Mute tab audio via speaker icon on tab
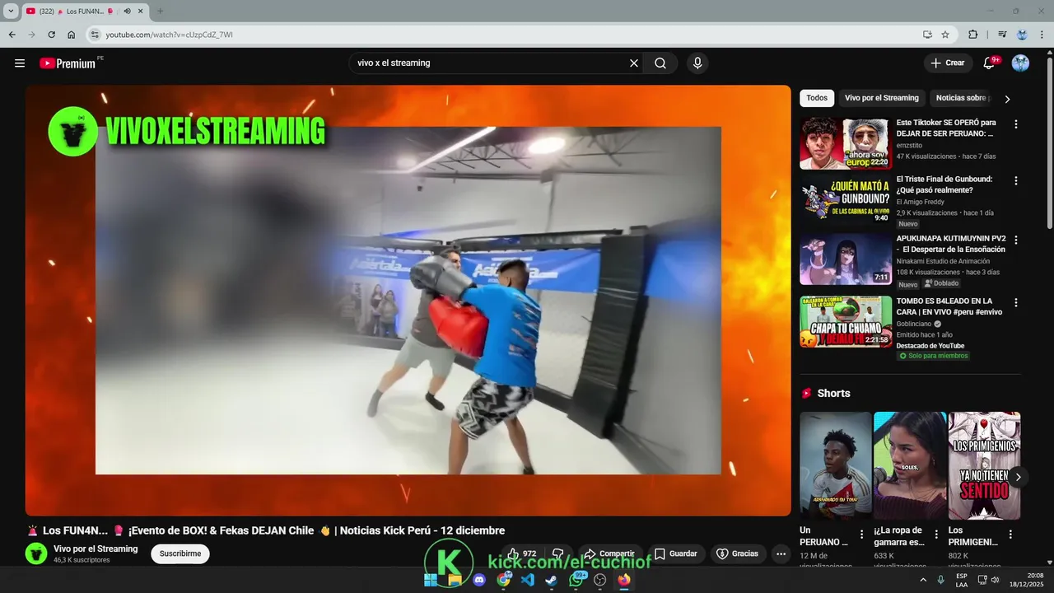Screen dimensions: 1054x593 [128, 11]
